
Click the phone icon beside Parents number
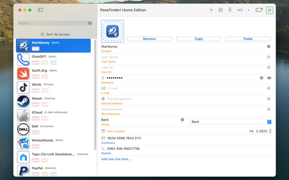[103, 149]
